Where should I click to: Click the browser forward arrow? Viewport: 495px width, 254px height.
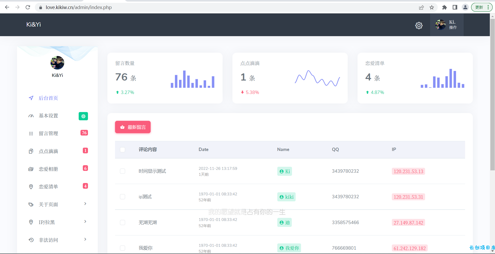[17, 7]
